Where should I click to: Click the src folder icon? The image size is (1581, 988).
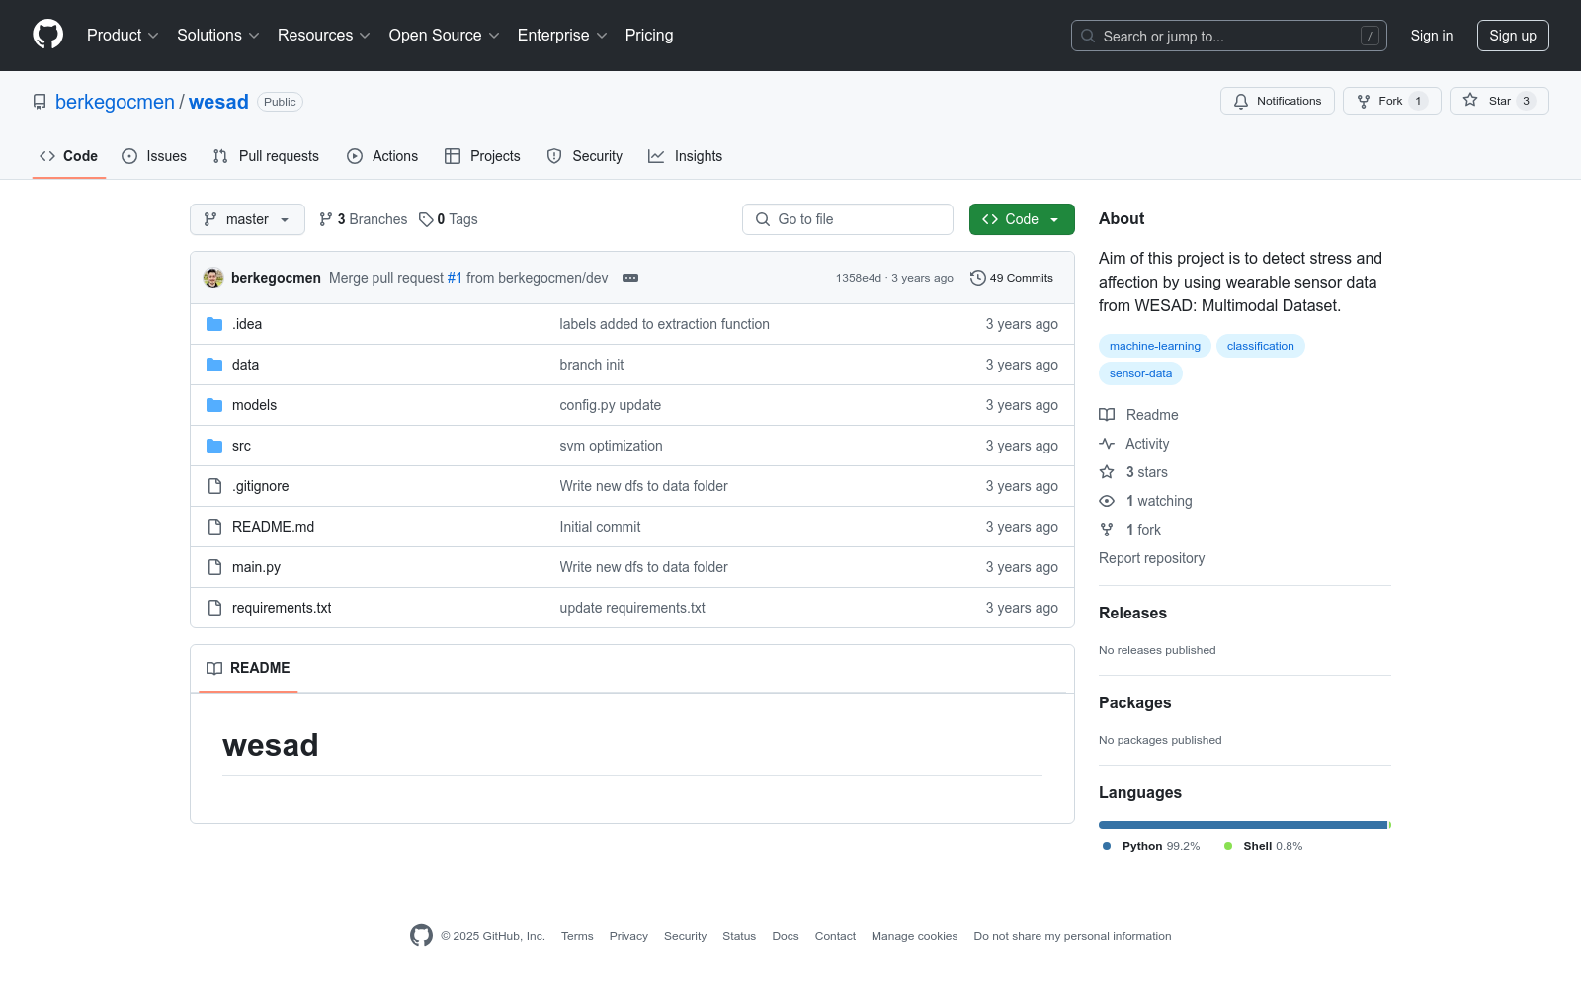tap(214, 446)
